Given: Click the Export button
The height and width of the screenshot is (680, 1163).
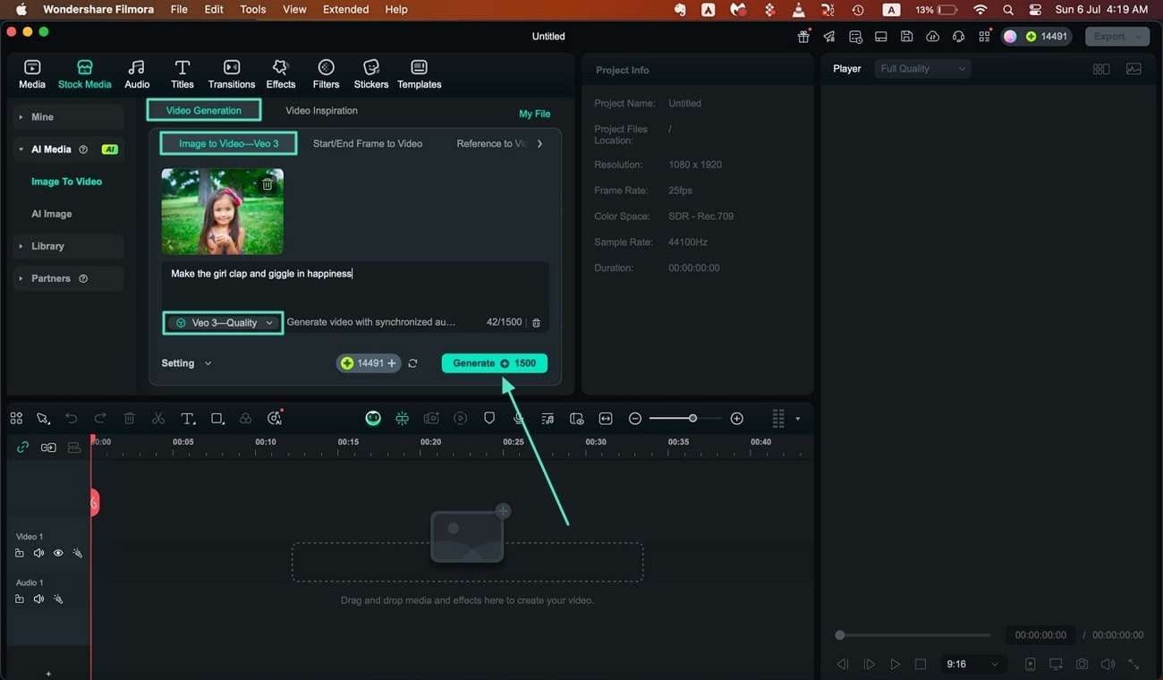Looking at the screenshot, I should pos(1116,37).
